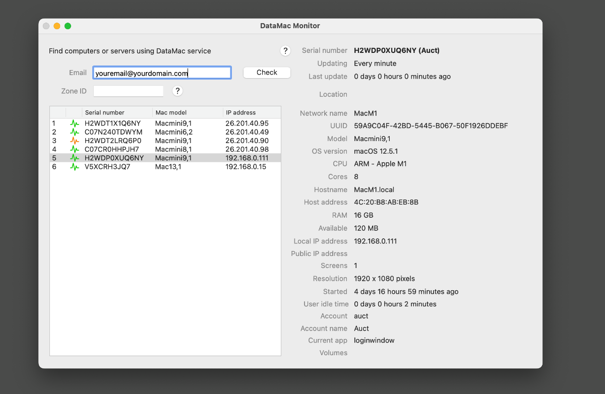The height and width of the screenshot is (394, 605).
Task: Sort by the Mac model column header
Action: point(187,112)
